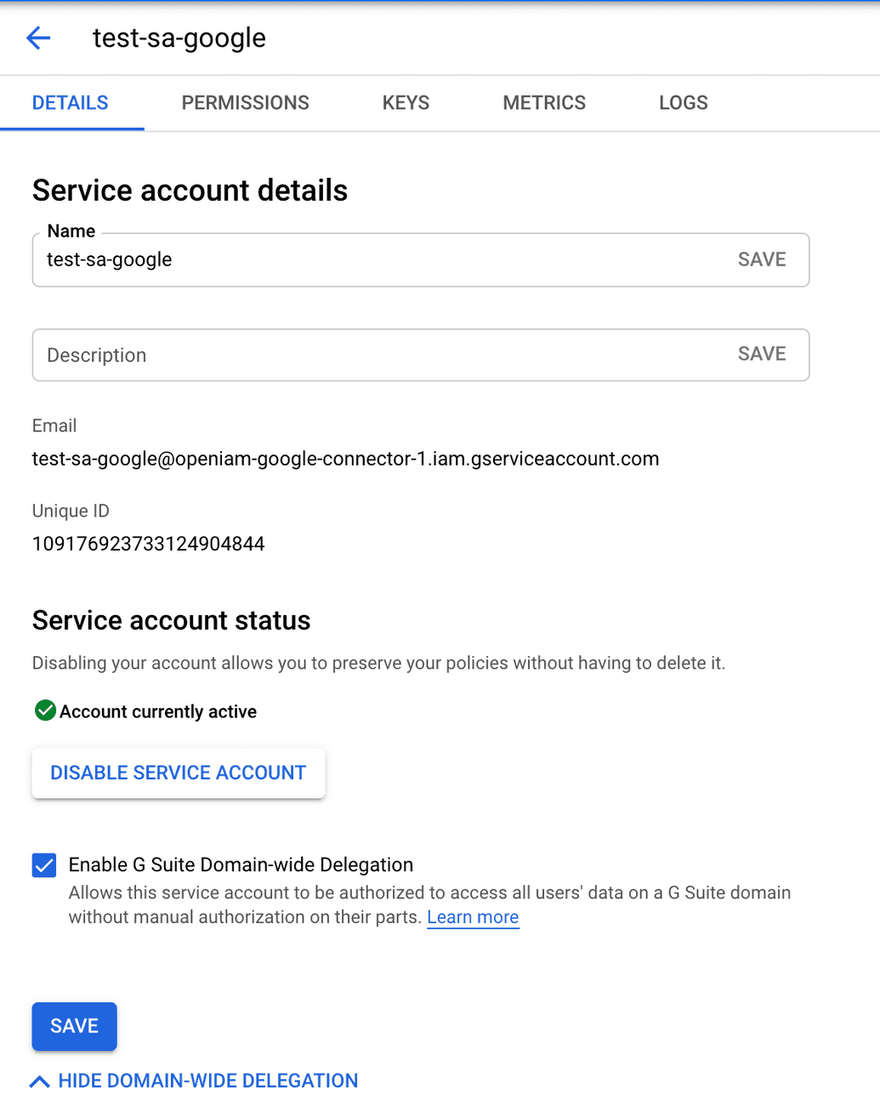Collapse the domain-wide delegation chevron icon
The height and width of the screenshot is (1107, 880).
coord(39,1081)
